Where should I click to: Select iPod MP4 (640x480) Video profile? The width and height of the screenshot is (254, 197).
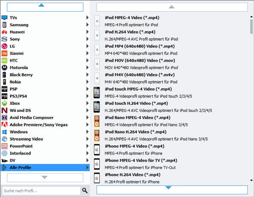(171, 50)
